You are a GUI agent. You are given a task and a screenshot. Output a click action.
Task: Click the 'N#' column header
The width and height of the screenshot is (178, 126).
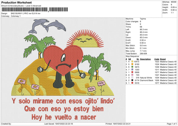[130, 59]
